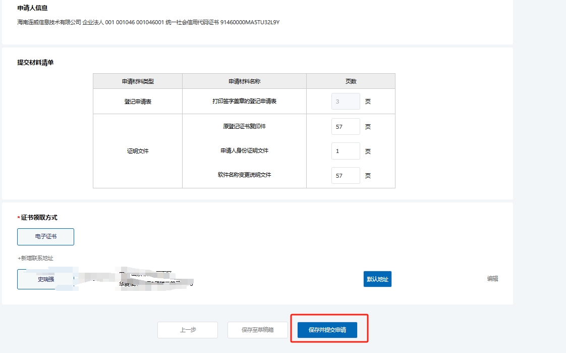Click the blue 默认地址 button

pos(377,279)
